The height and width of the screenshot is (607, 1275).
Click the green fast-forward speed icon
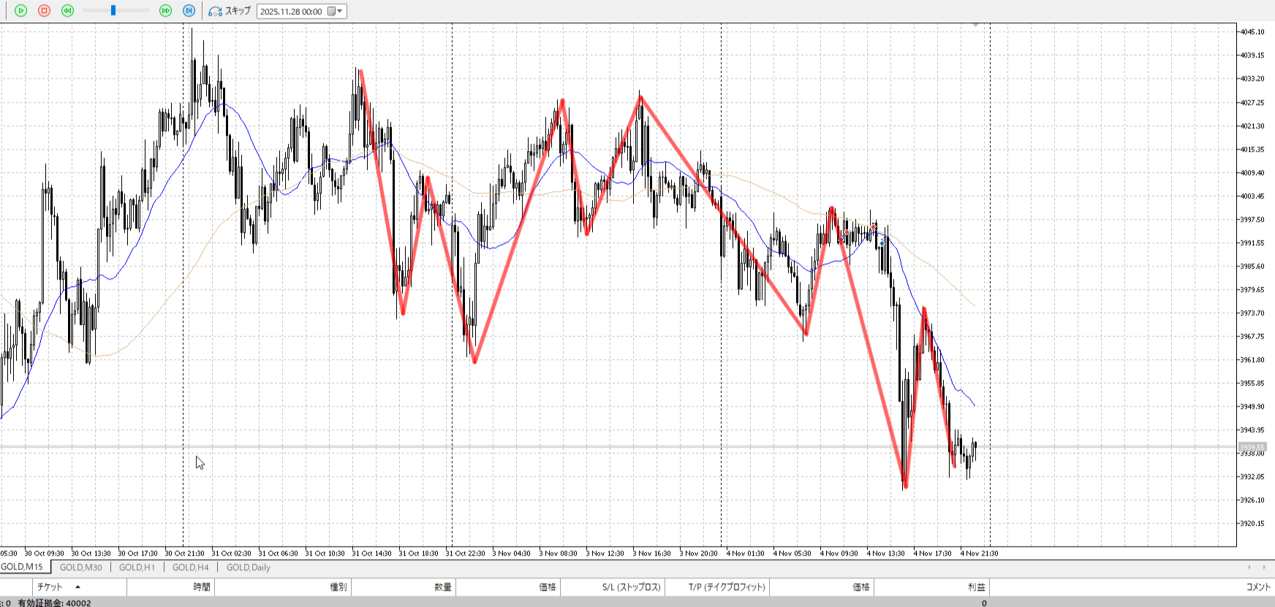165,11
